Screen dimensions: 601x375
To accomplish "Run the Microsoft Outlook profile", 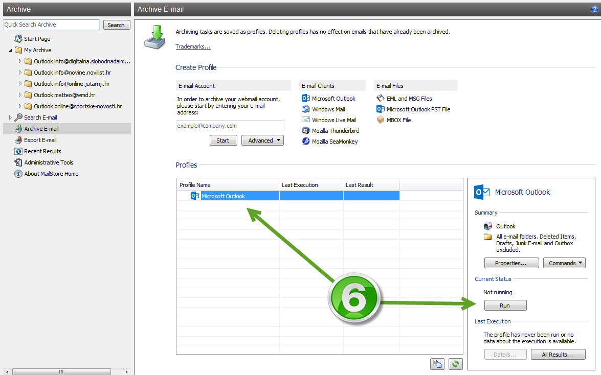I will [x=505, y=306].
